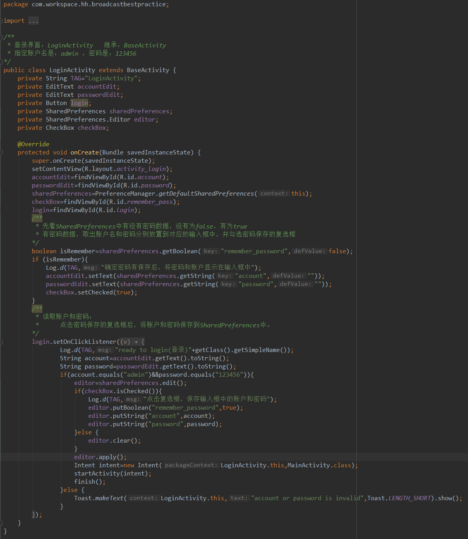Click the editor.clear() call in the else branch
468x539 pixels.
click(113, 441)
